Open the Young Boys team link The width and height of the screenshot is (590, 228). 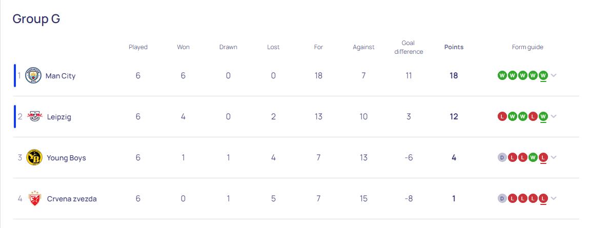click(66, 158)
